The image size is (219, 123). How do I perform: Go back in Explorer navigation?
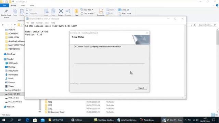click(x=3, y=25)
